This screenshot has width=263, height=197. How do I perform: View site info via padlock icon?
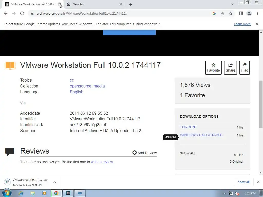click(32, 13)
